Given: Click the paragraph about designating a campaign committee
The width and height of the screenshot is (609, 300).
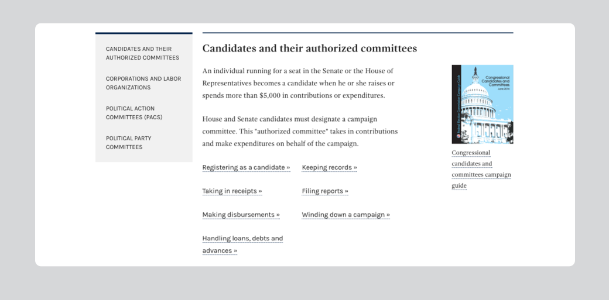Looking at the screenshot, I should 300,131.
